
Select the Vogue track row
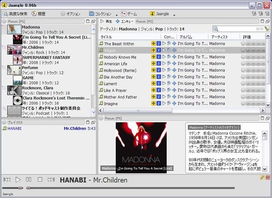point(182,50)
